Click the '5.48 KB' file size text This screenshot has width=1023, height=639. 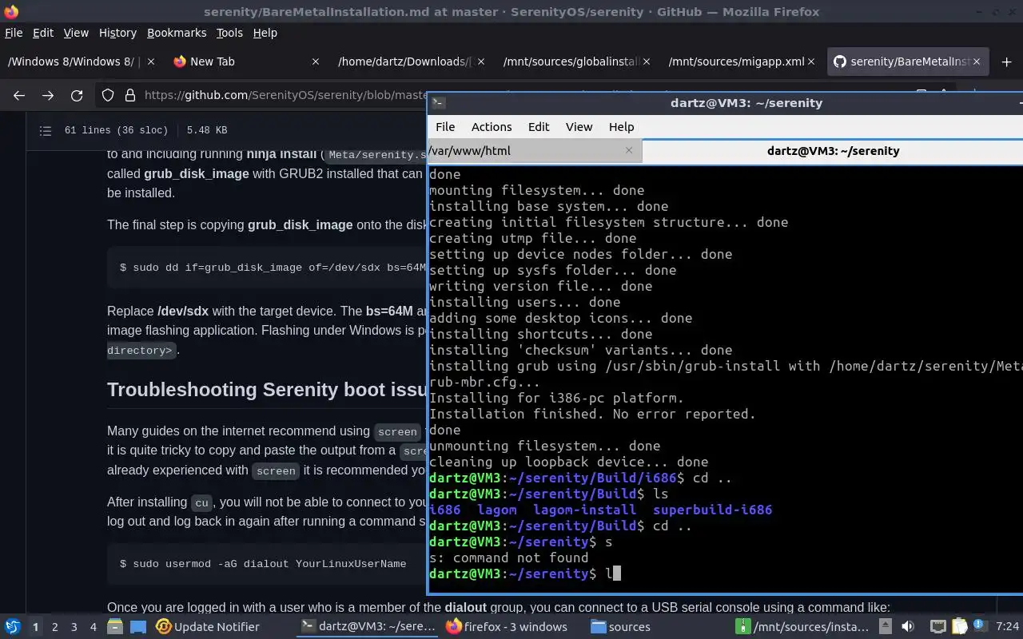[207, 130]
